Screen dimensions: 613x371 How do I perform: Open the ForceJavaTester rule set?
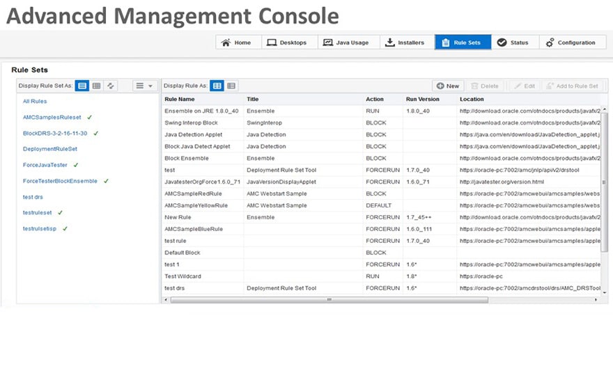[x=45, y=165]
